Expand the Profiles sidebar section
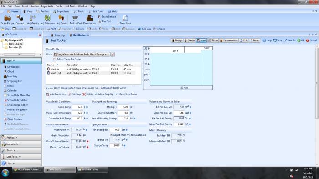 [21, 138]
